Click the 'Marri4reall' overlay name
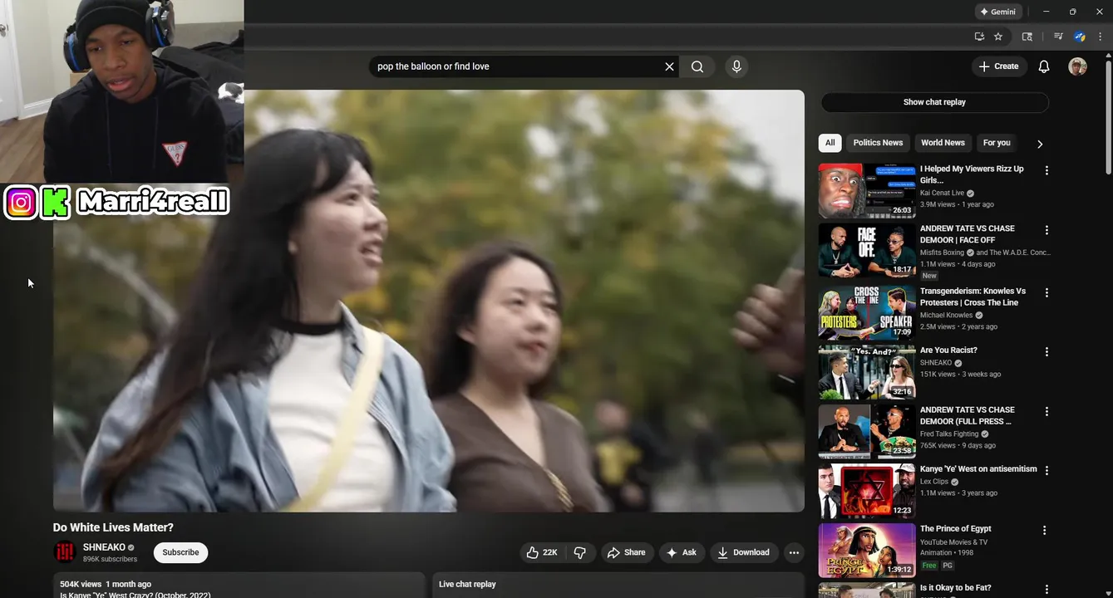Screen dimensions: 1113x598 [x=153, y=201]
